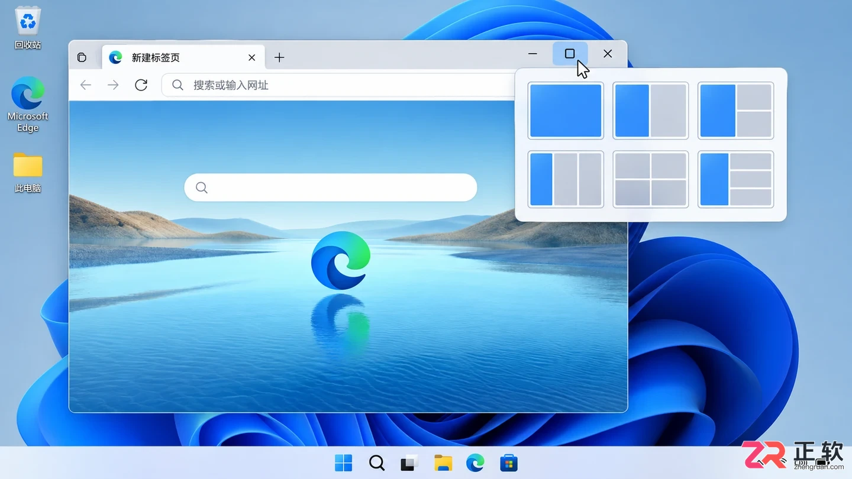Snap to bottom-right zone of the half-plus-two-quarters layout
The height and width of the screenshot is (479, 852).
[x=754, y=124]
